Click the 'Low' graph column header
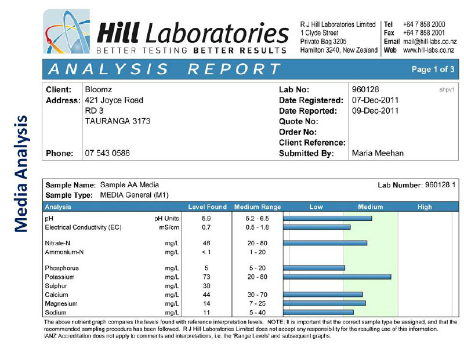The height and width of the screenshot is (348, 464). pyautogui.click(x=316, y=207)
